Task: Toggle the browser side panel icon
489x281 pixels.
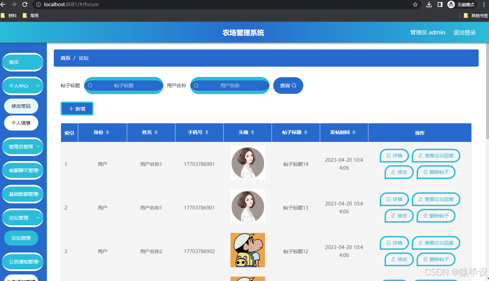Action: point(440,4)
